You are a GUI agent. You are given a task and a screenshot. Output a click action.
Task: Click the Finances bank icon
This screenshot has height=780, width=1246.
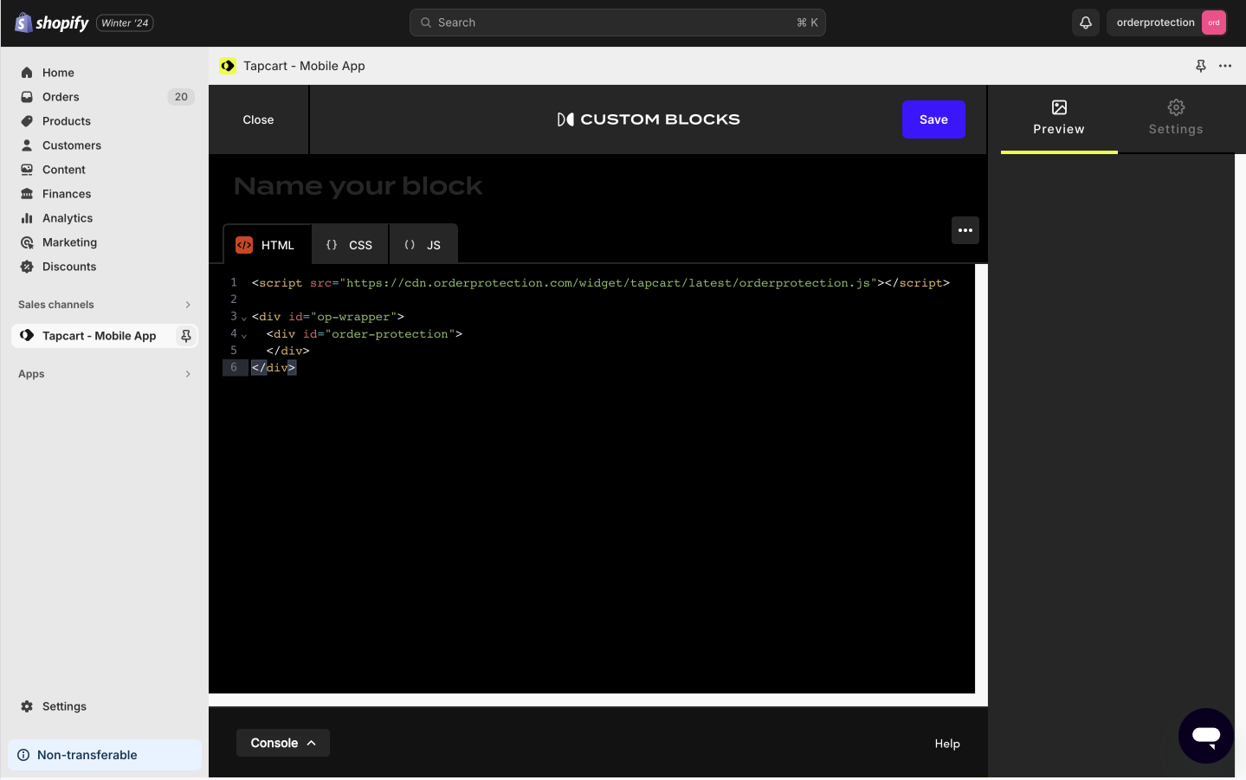(27, 194)
